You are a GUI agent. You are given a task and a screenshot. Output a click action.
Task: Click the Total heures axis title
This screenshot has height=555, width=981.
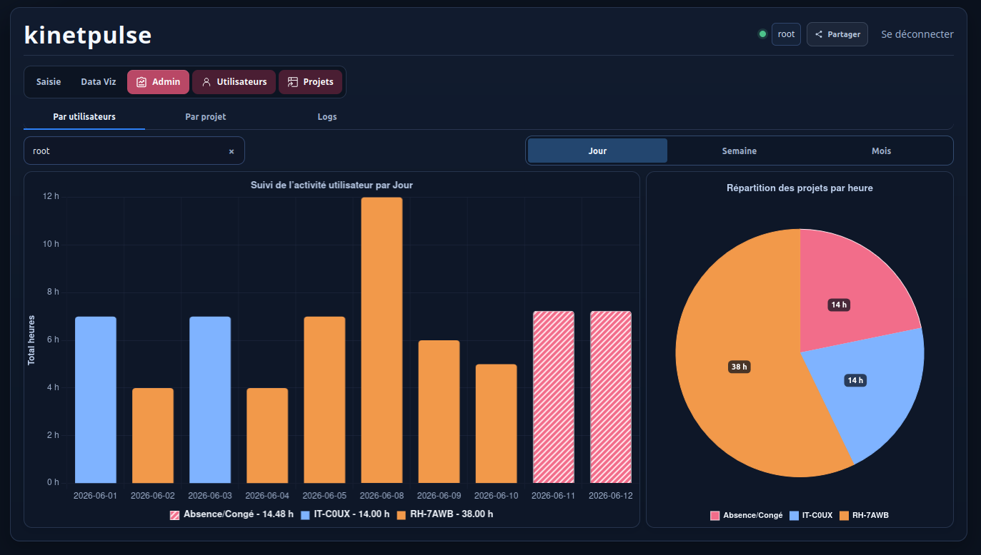point(31,340)
